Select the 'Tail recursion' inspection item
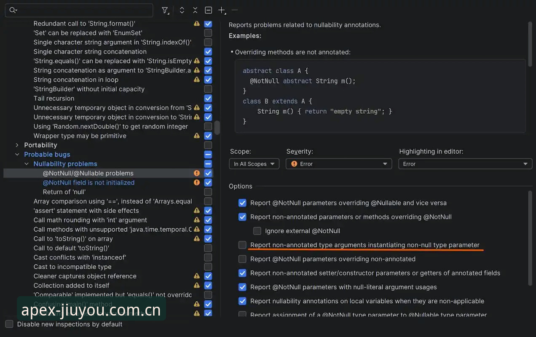536x337 pixels. coord(54,98)
